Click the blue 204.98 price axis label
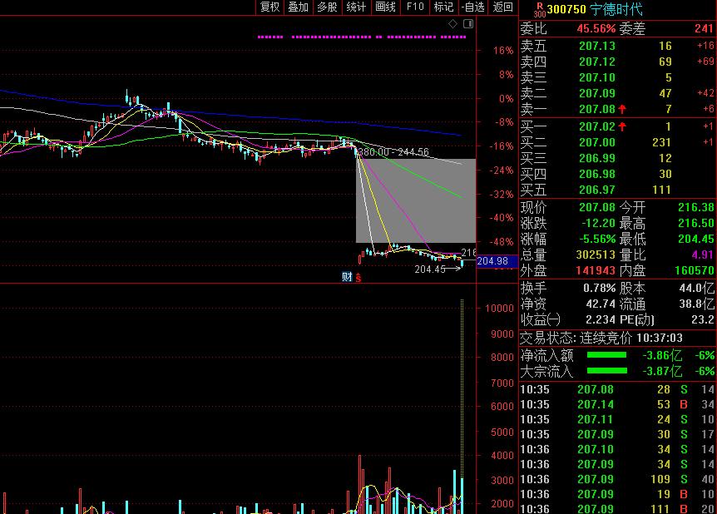717x514 pixels. pos(497,261)
